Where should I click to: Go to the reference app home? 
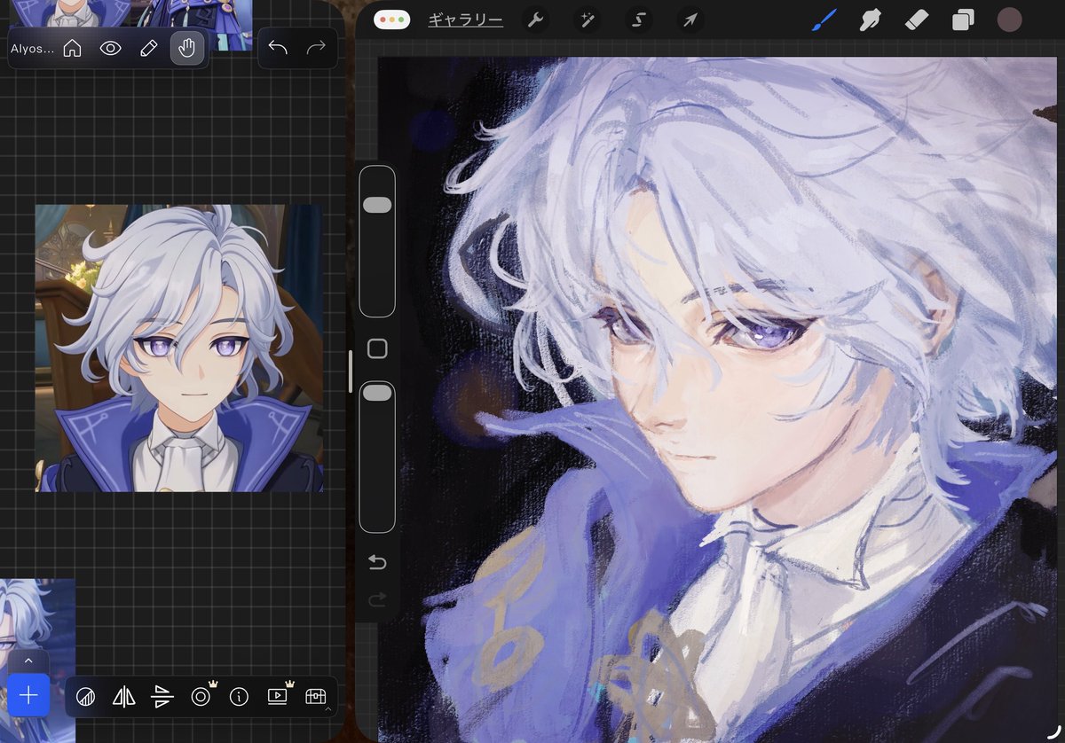(73, 49)
